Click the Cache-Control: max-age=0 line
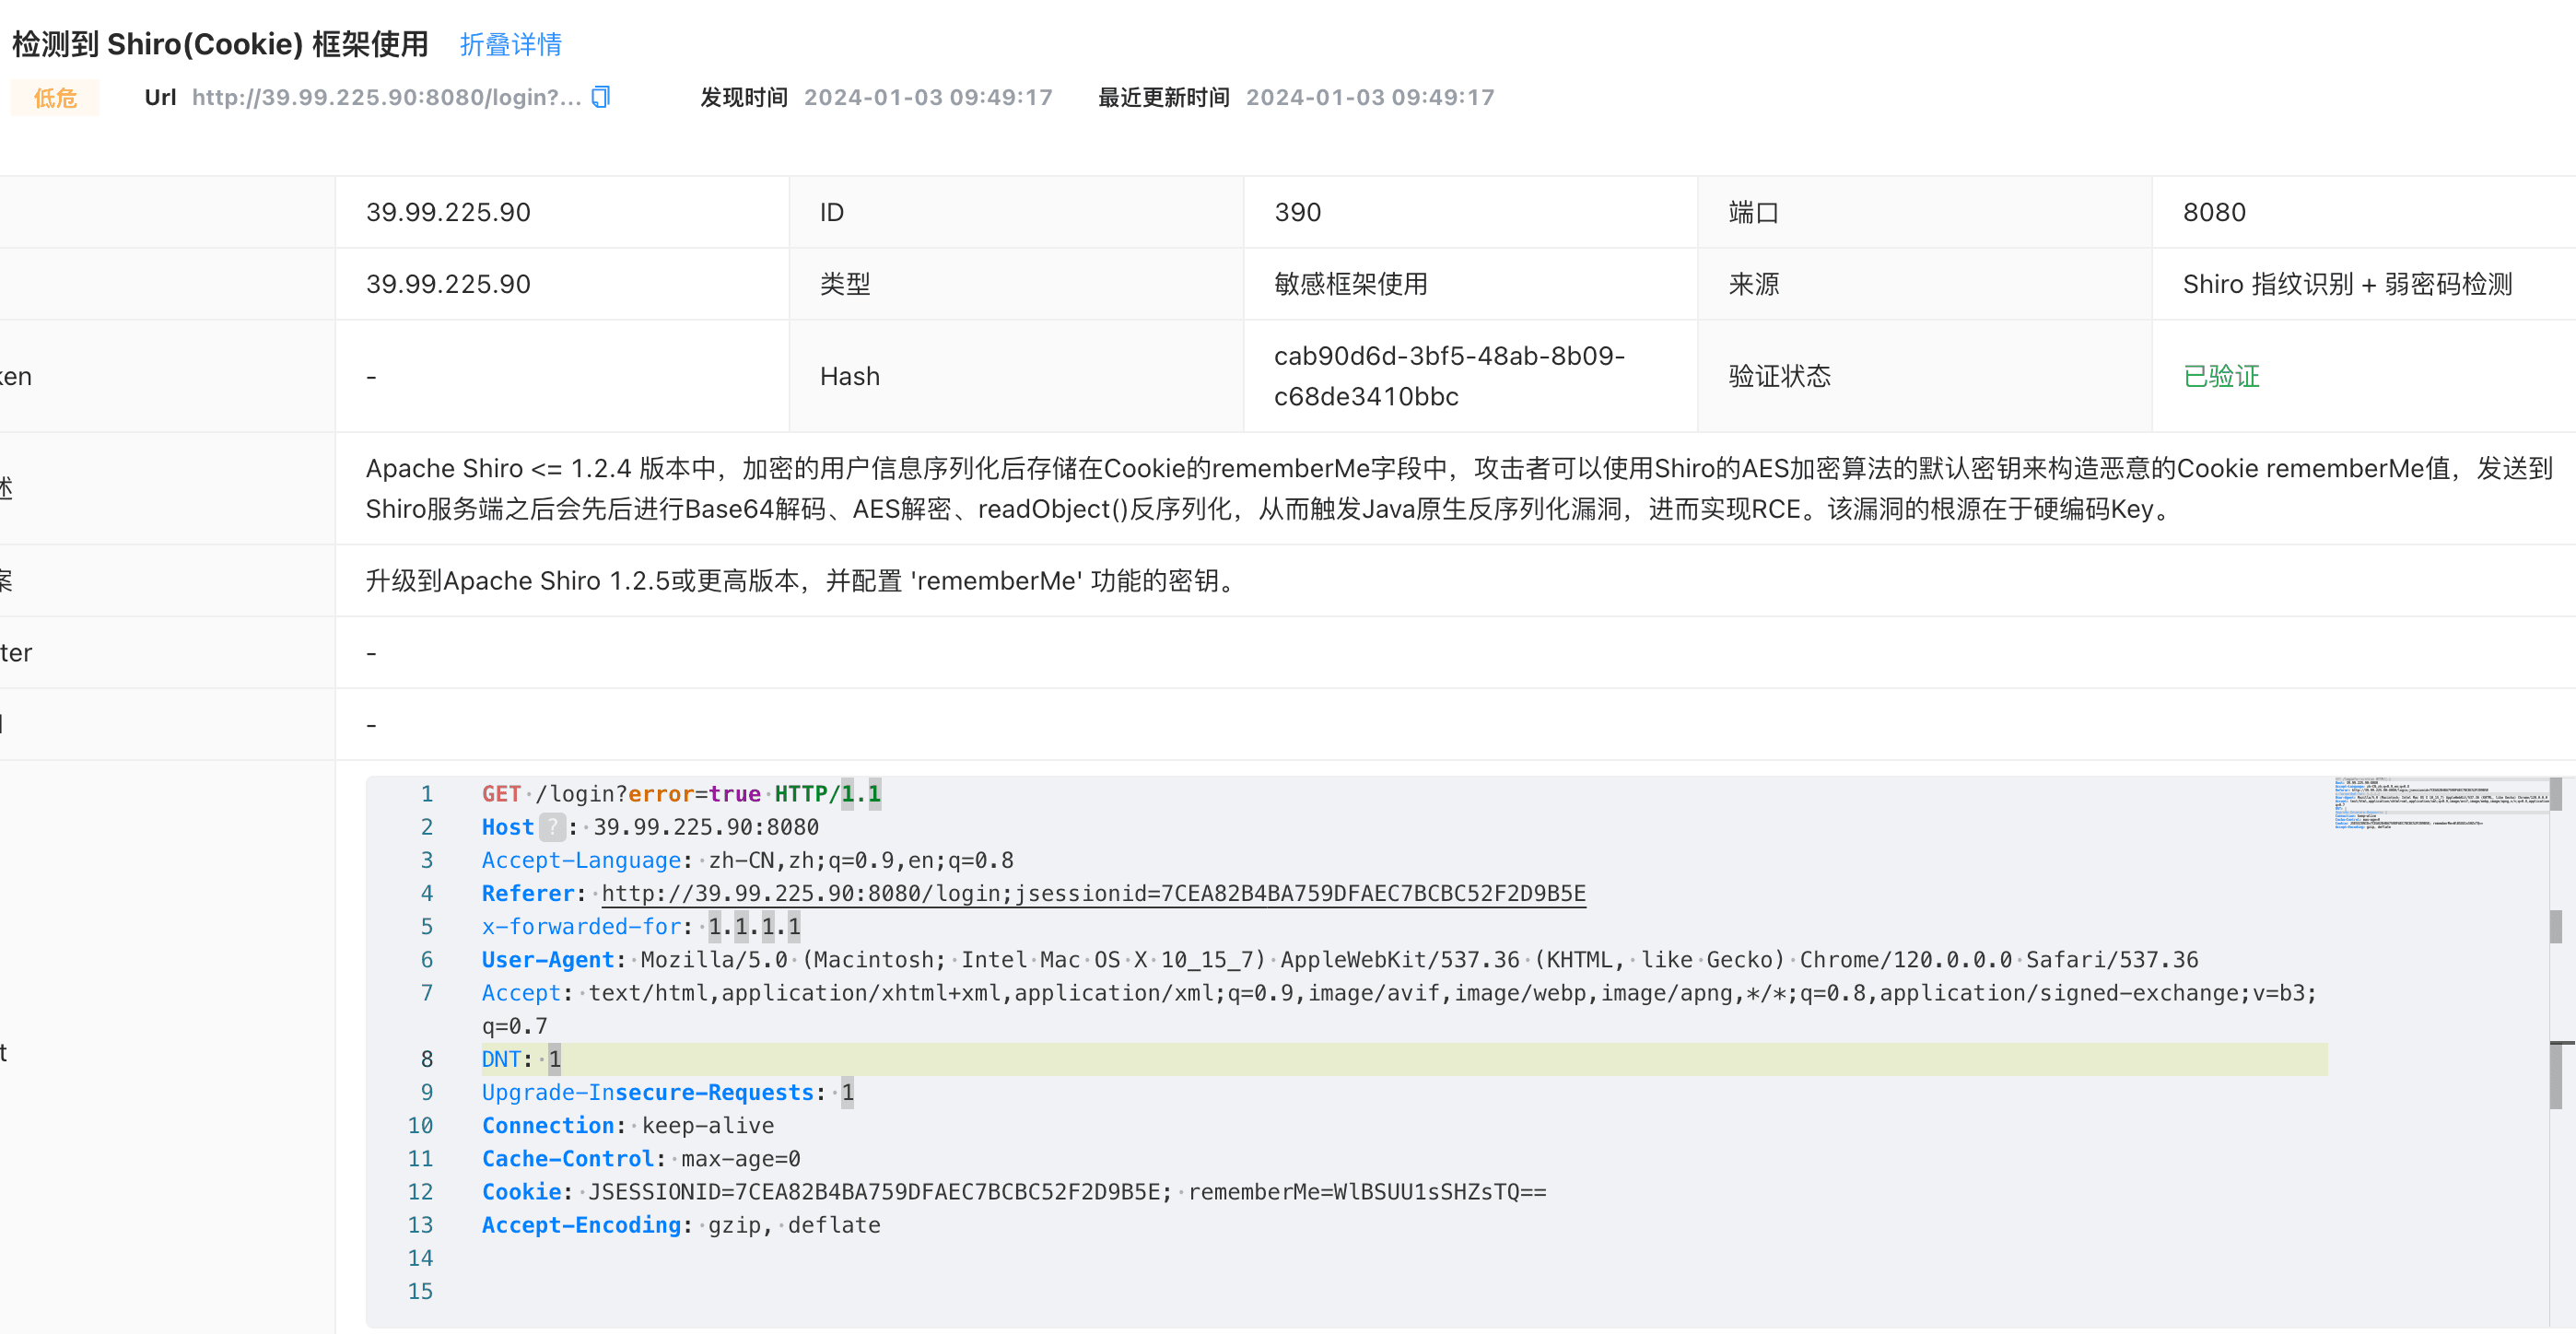The width and height of the screenshot is (2576, 1334). tap(641, 1158)
